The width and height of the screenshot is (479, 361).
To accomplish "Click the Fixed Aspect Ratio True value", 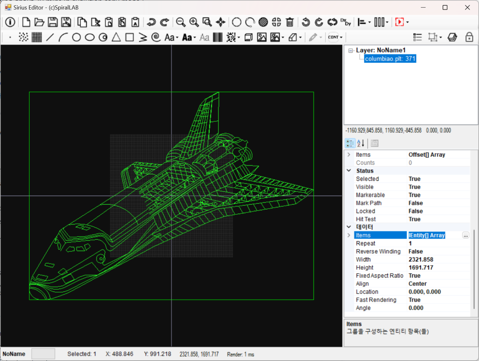I will [415, 275].
